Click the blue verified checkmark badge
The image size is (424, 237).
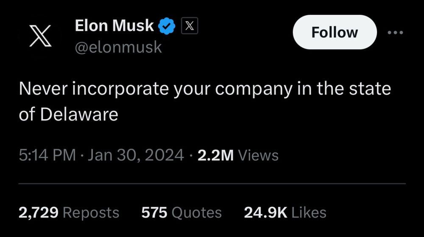[167, 26]
